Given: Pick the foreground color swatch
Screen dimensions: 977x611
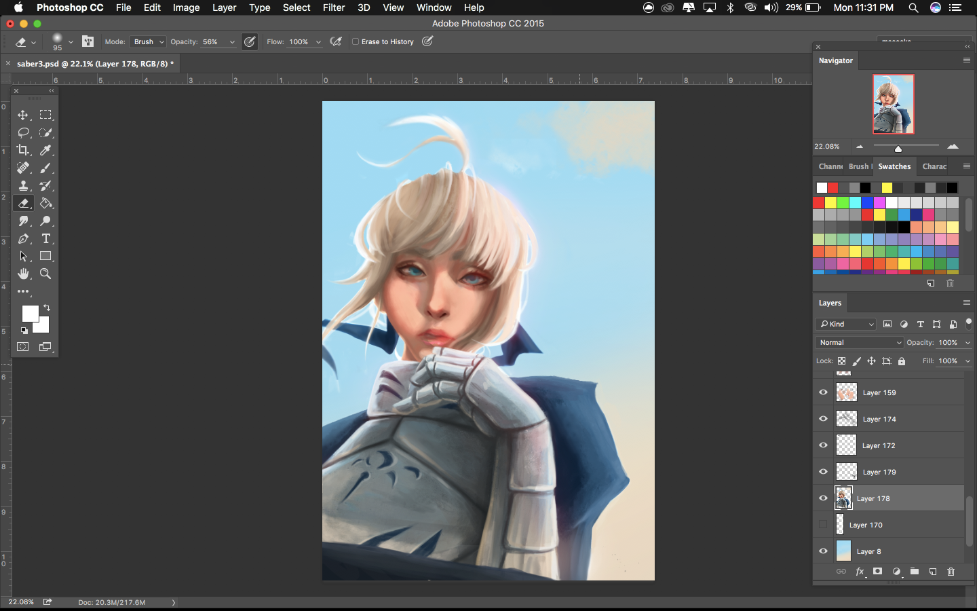Looking at the screenshot, I should coord(30,314).
